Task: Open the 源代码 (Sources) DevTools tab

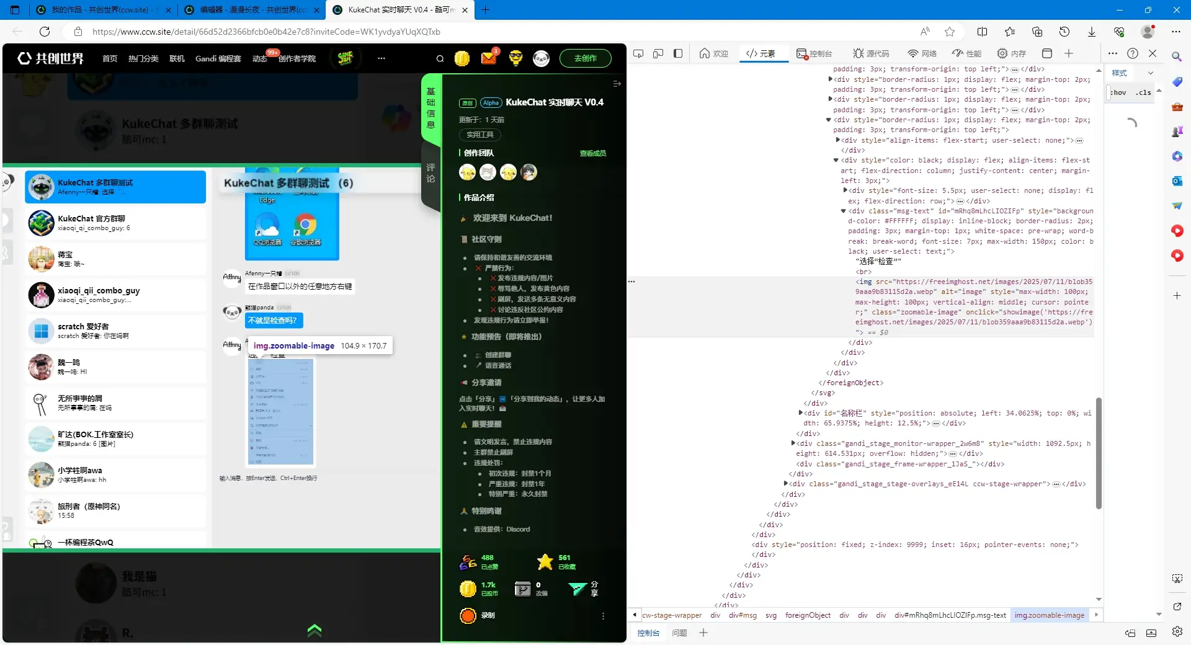Action: (872, 53)
